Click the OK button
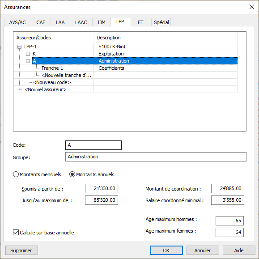The image size is (259, 259). point(166,251)
